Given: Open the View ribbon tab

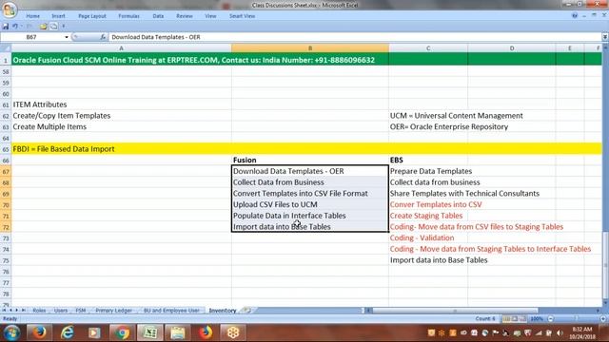Looking at the screenshot, I should (210, 16).
